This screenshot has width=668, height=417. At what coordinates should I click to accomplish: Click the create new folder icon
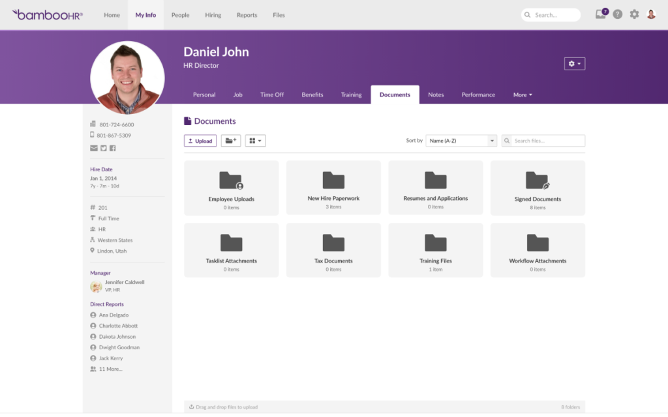(x=230, y=140)
